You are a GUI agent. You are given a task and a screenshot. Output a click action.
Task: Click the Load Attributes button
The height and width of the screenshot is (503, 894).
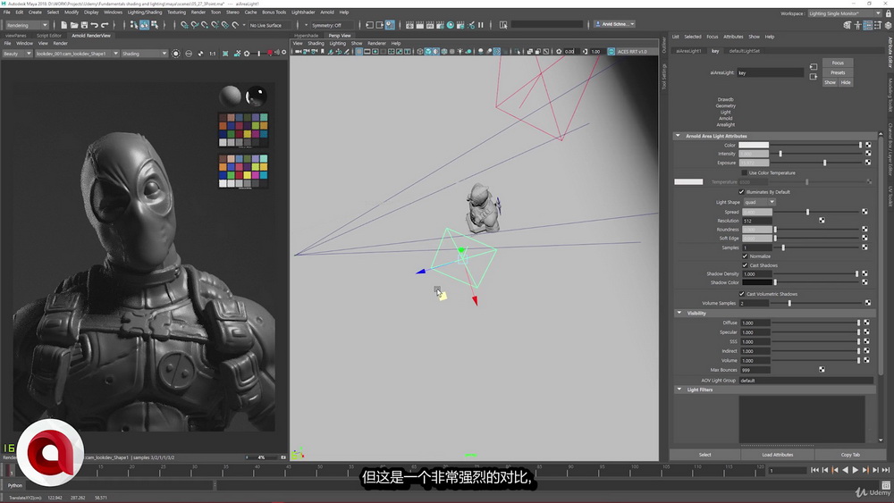[x=778, y=455]
